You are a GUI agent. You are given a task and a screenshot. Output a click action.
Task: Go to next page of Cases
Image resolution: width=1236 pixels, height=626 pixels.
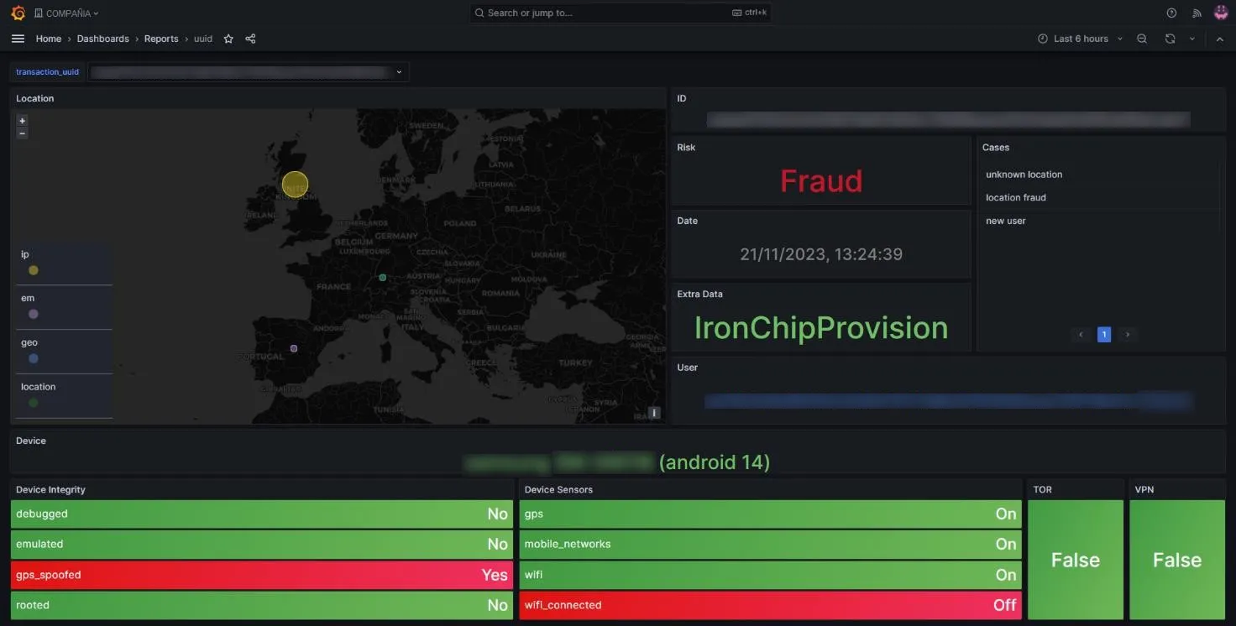coord(1128,335)
